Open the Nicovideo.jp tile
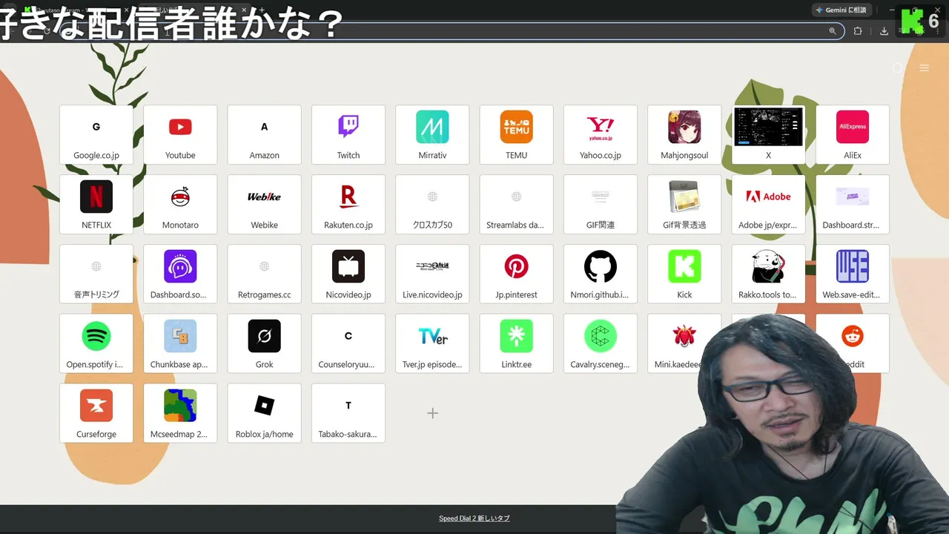 tap(348, 274)
